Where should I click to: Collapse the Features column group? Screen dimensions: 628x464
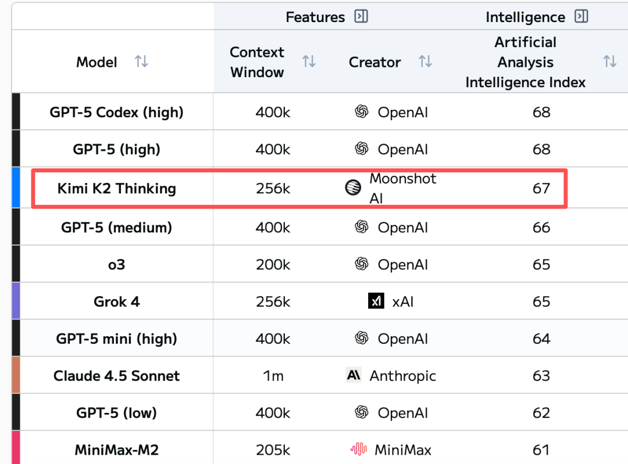(x=361, y=17)
